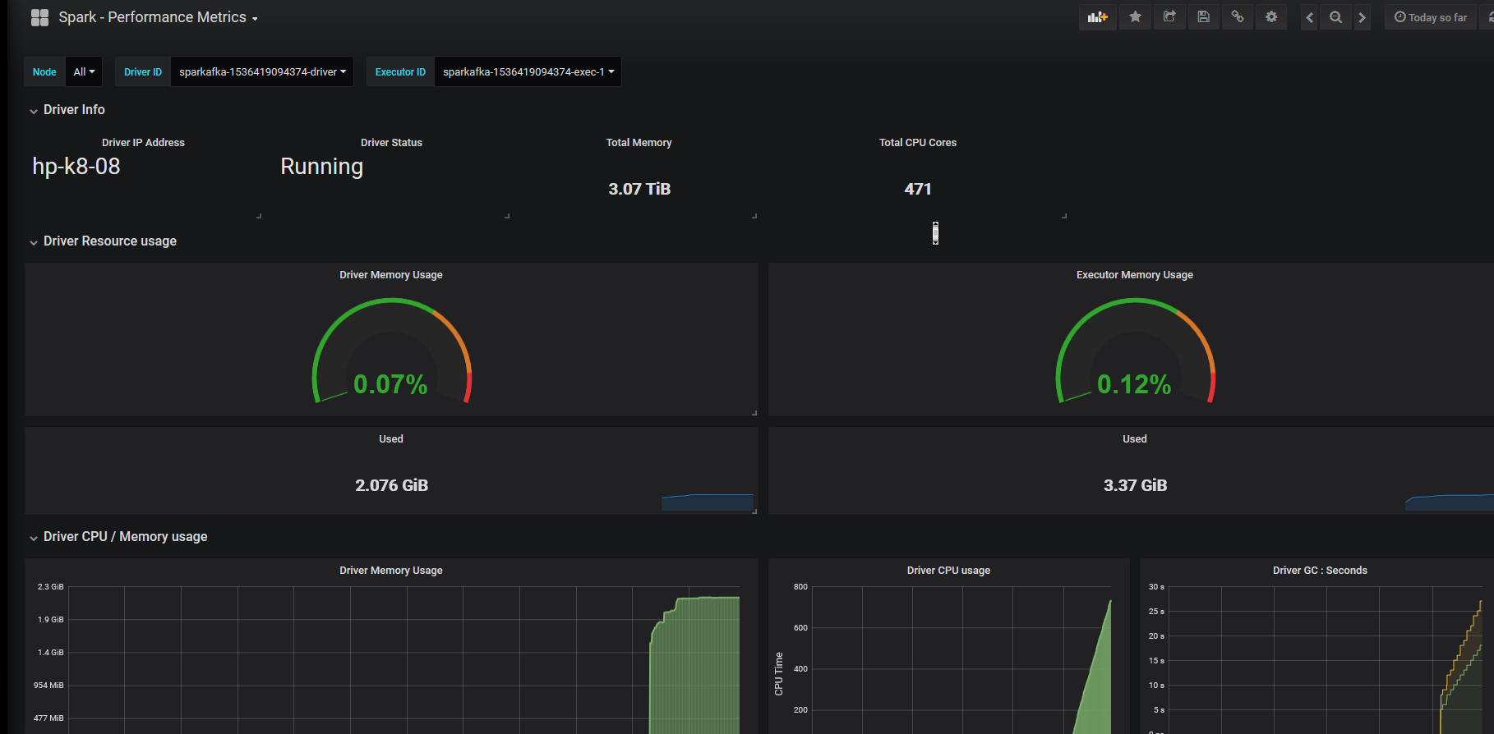
Task: Star this dashboard as favorite
Action: coord(1135,17)
